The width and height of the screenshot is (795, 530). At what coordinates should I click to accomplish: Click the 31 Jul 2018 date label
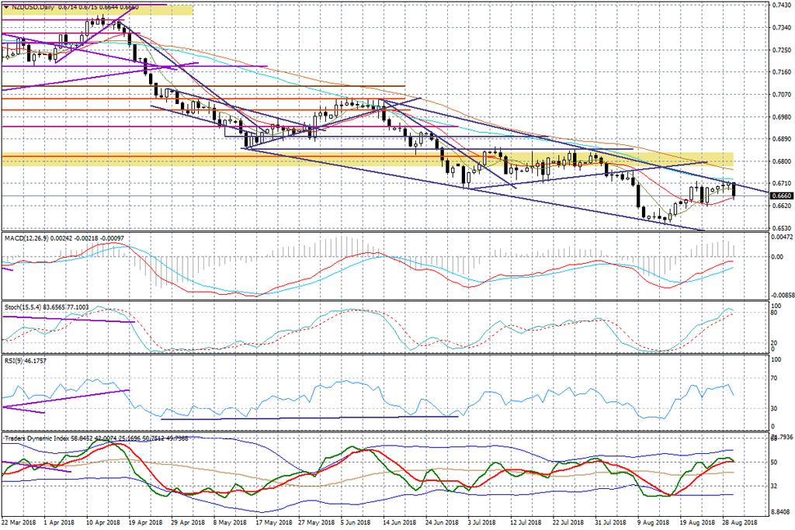point(611,522)
